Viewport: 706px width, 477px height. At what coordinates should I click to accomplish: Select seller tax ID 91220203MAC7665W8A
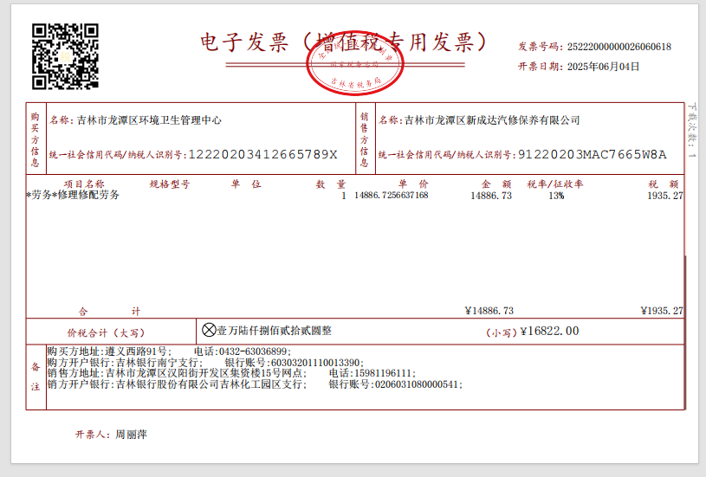pos(592,154)
